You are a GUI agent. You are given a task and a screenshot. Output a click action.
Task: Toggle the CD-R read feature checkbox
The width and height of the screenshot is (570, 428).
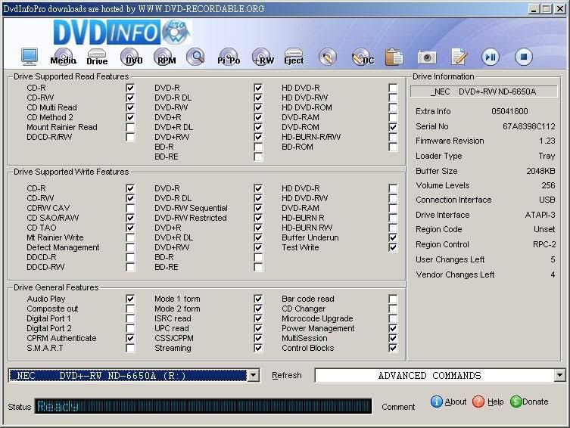click(x=130, y=88)
